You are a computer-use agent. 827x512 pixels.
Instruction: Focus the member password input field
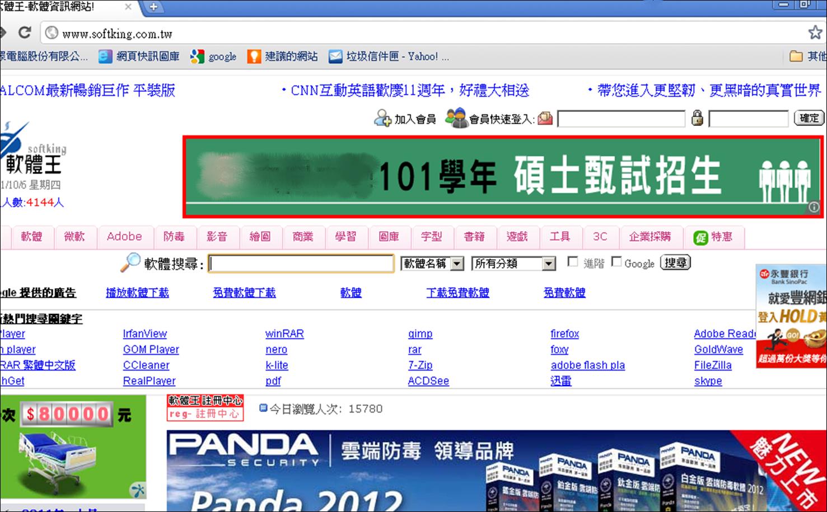point(749,119)
